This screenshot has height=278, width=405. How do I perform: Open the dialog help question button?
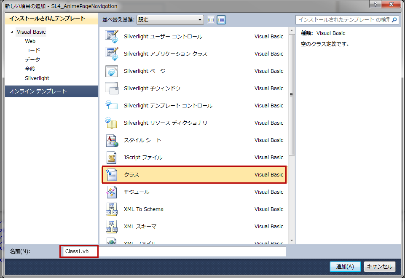point(375,4)
